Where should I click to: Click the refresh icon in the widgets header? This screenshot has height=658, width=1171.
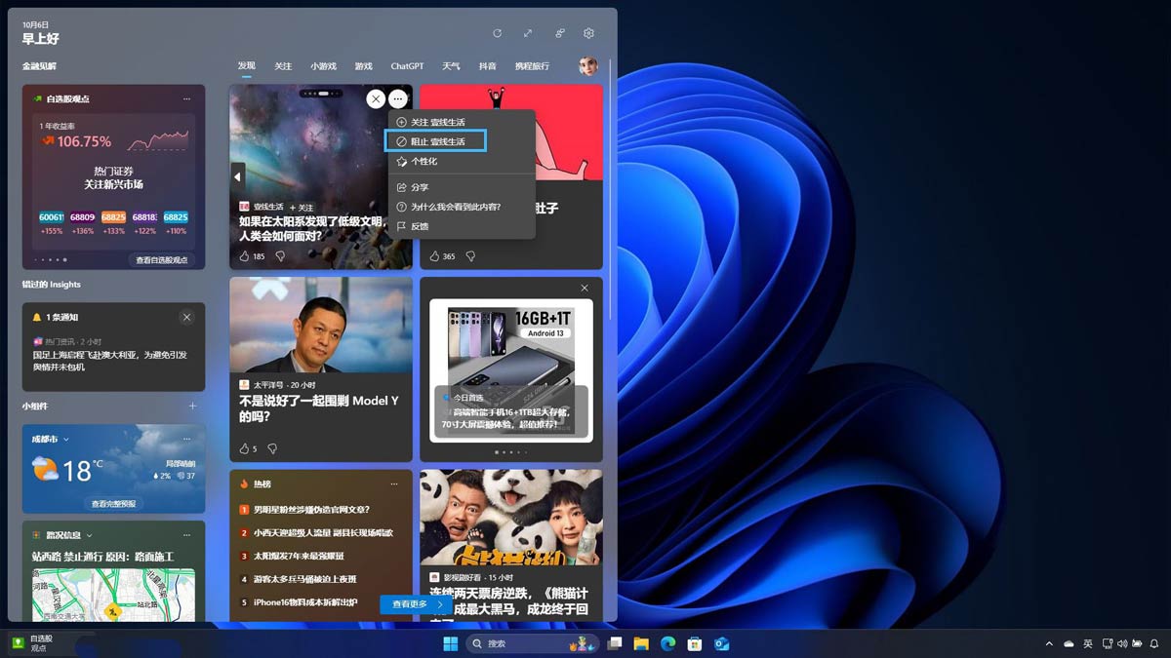497,33
